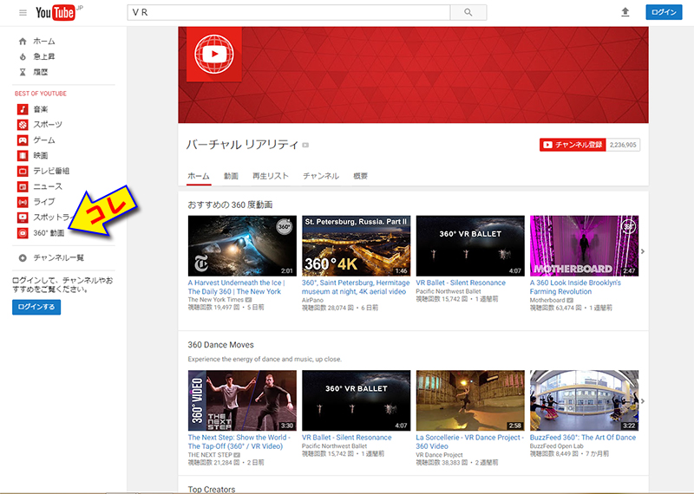
Task: Click the upload arrow icon
Action: [625, 12]
